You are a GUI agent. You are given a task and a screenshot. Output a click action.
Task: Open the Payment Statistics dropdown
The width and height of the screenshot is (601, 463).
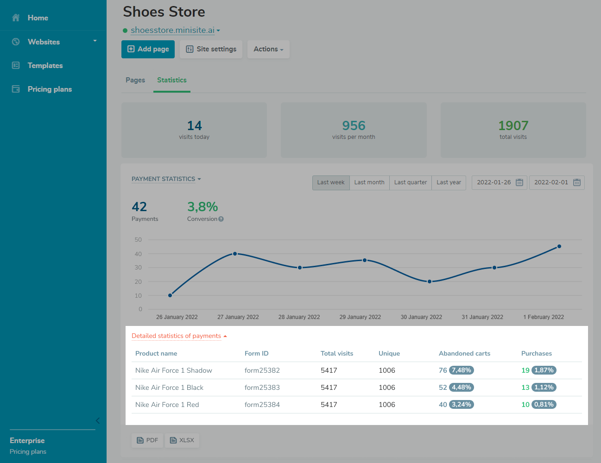(x=166, y=179)
